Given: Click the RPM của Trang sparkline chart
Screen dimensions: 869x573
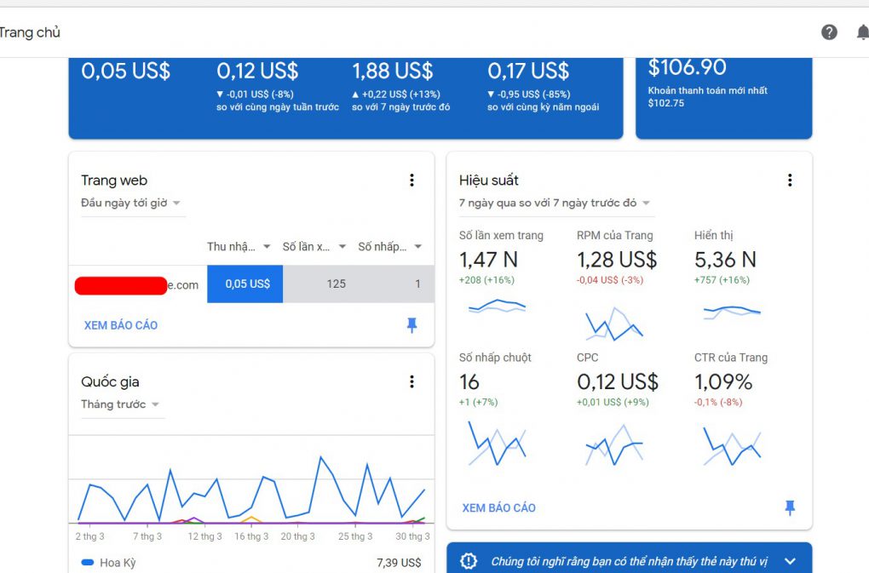Looking at the screenshot, I should pos(613,324).
